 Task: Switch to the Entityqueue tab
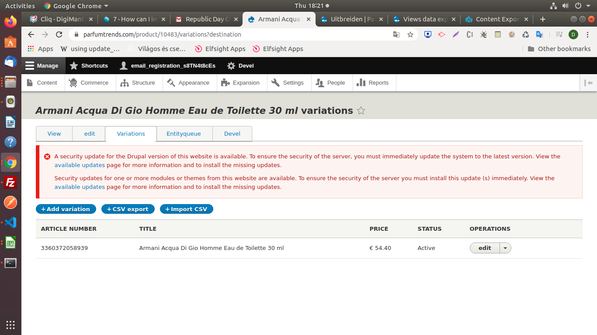tap(184, 134)
